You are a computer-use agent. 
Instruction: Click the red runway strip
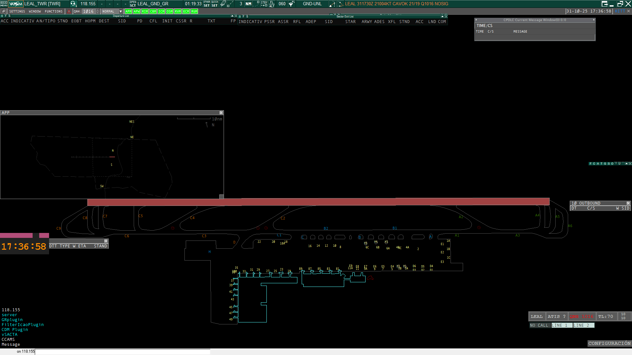(x=318, y=202)
